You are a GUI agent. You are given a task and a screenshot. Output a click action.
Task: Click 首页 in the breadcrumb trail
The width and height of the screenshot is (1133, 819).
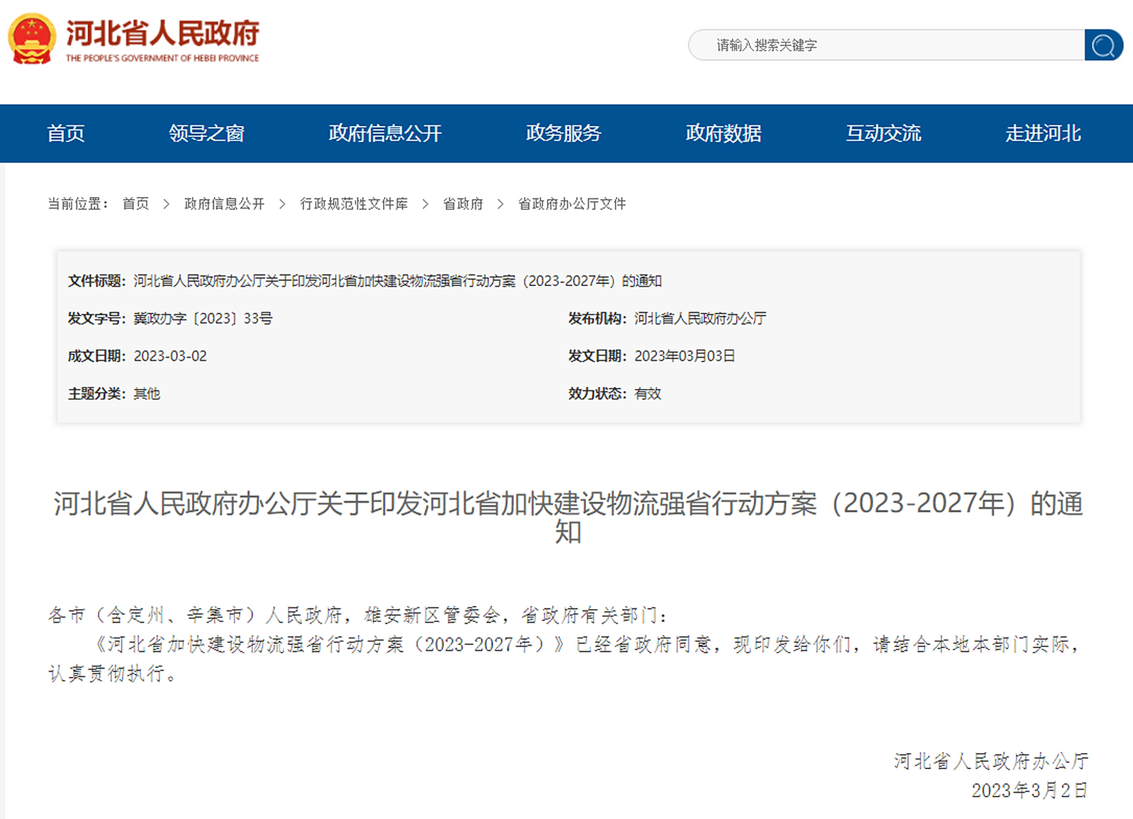134,204
